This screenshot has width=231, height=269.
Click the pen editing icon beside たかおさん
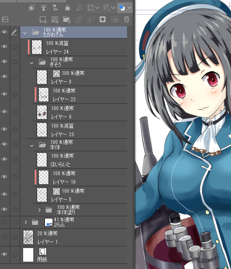tap(14, 32)
